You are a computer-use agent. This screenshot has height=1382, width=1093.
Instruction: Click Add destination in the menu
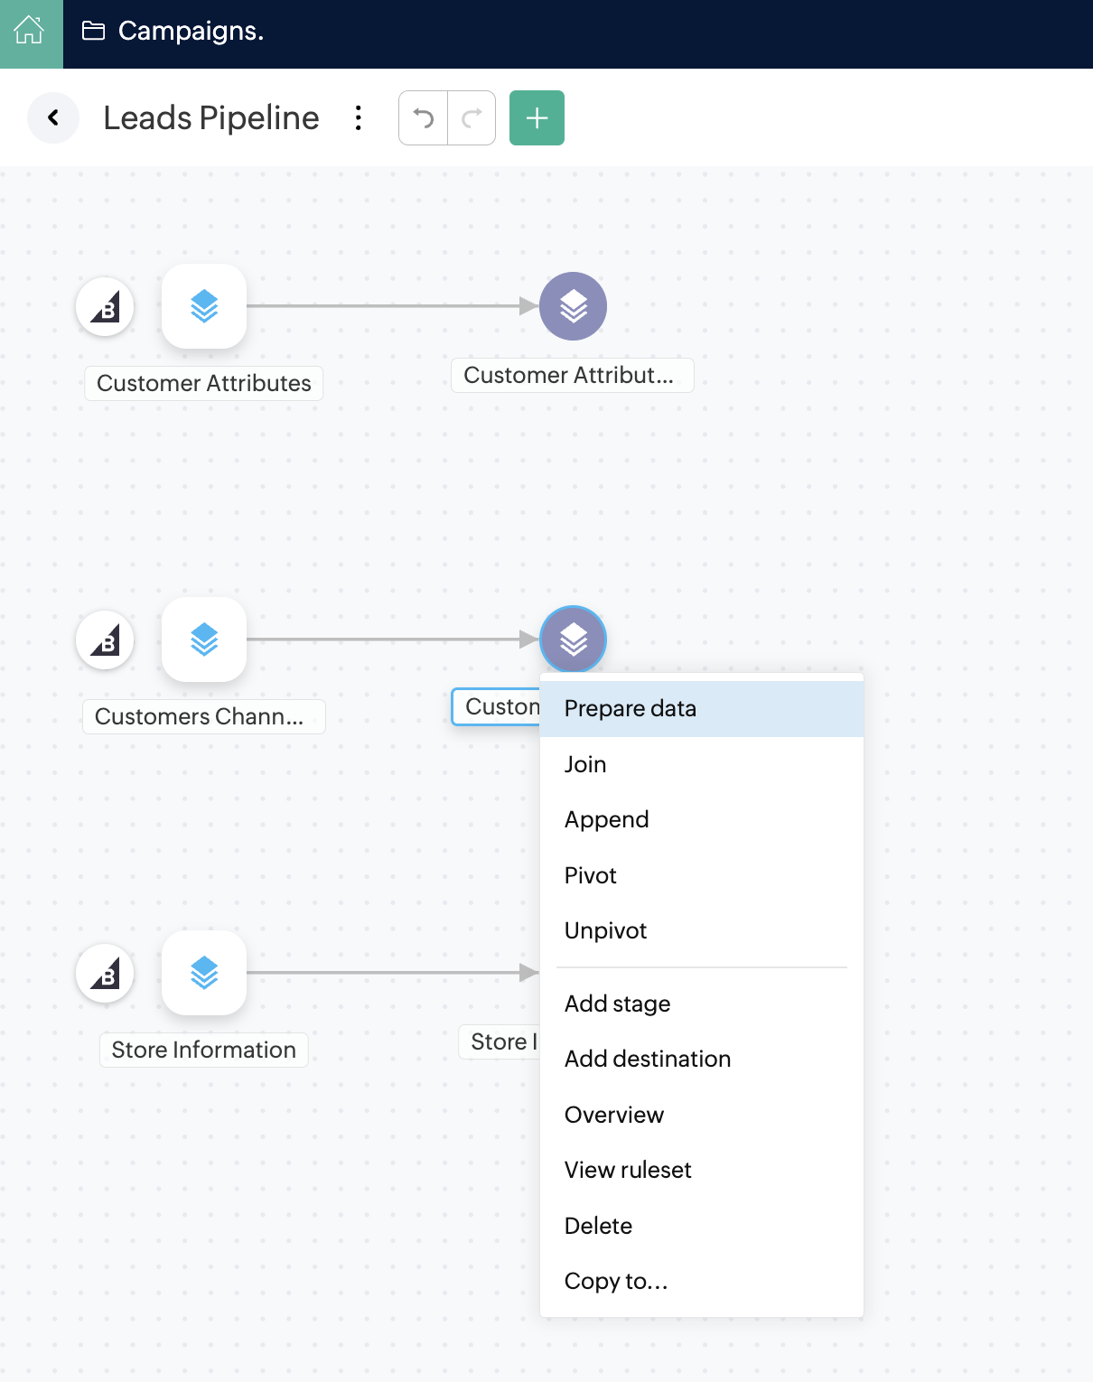point(648,1059)
